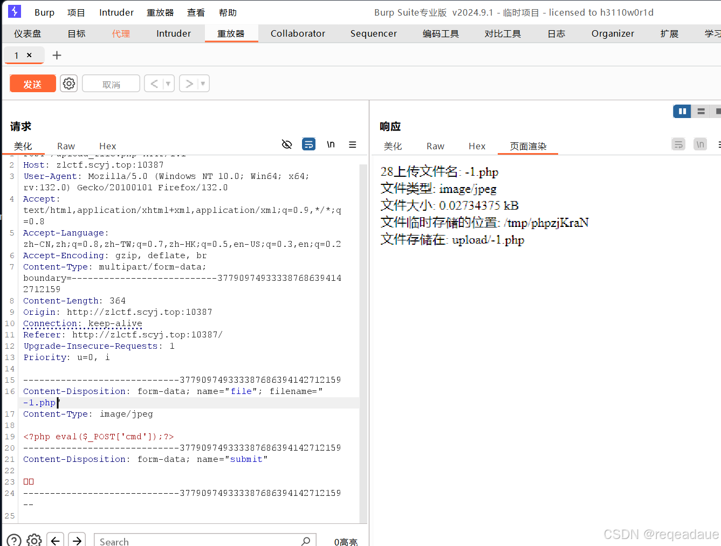Open the 重放器 menu in menu bar
This screenshot has height=546, width=721.
(160, 12)
